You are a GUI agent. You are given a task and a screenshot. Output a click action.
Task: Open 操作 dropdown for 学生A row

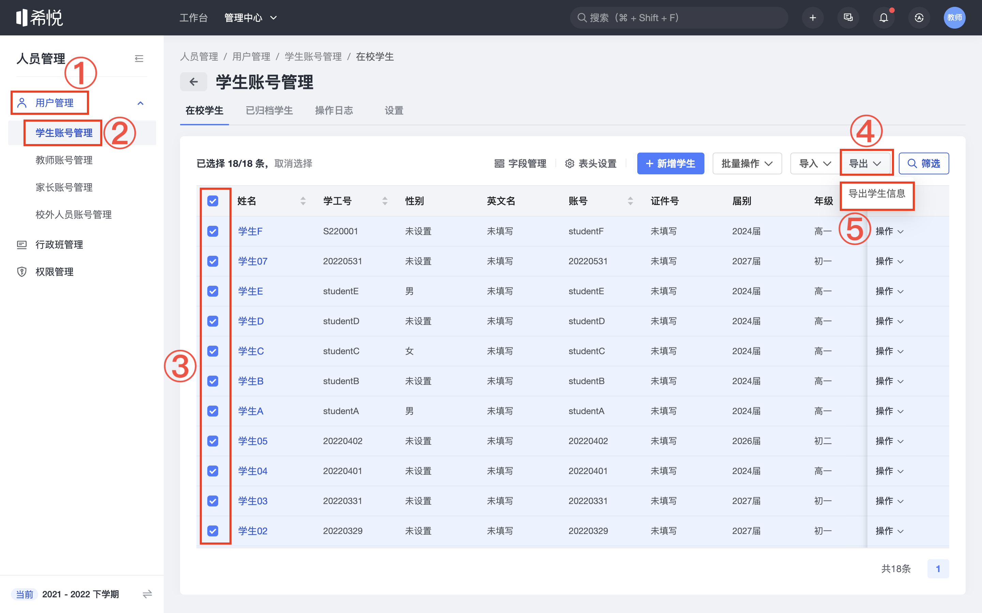coord(889,411)
